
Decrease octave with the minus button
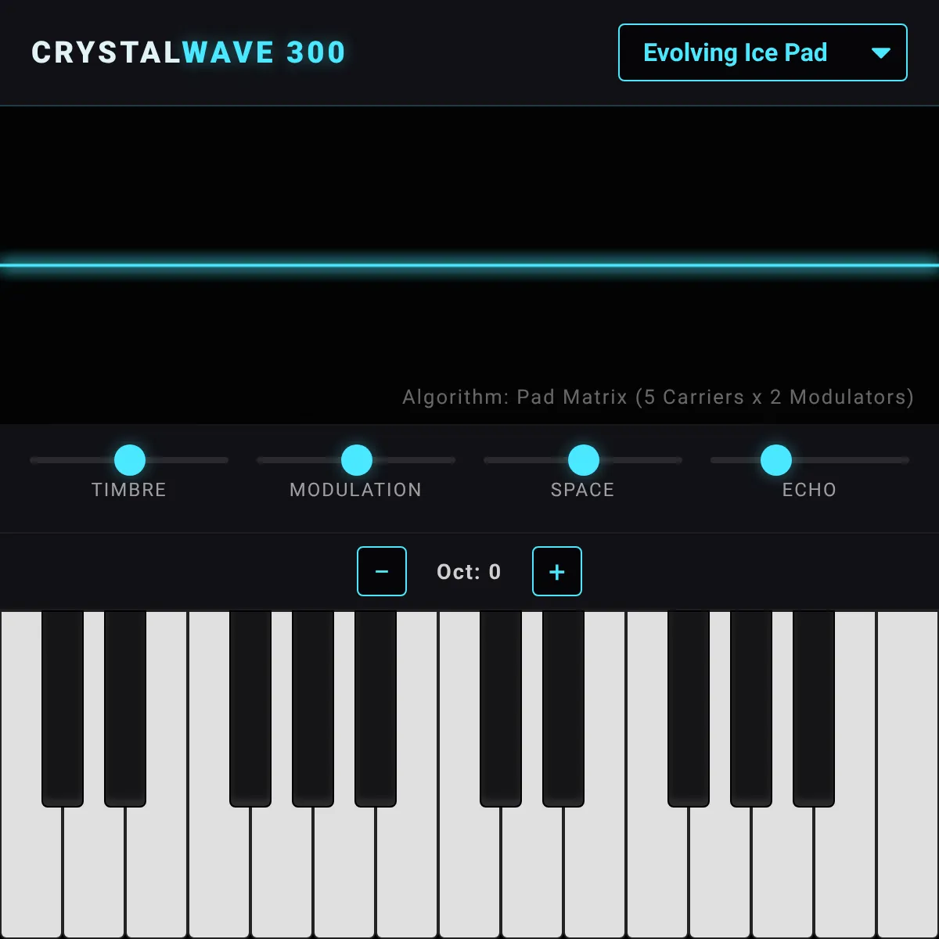pyautogui.click(x=382, y=571)
